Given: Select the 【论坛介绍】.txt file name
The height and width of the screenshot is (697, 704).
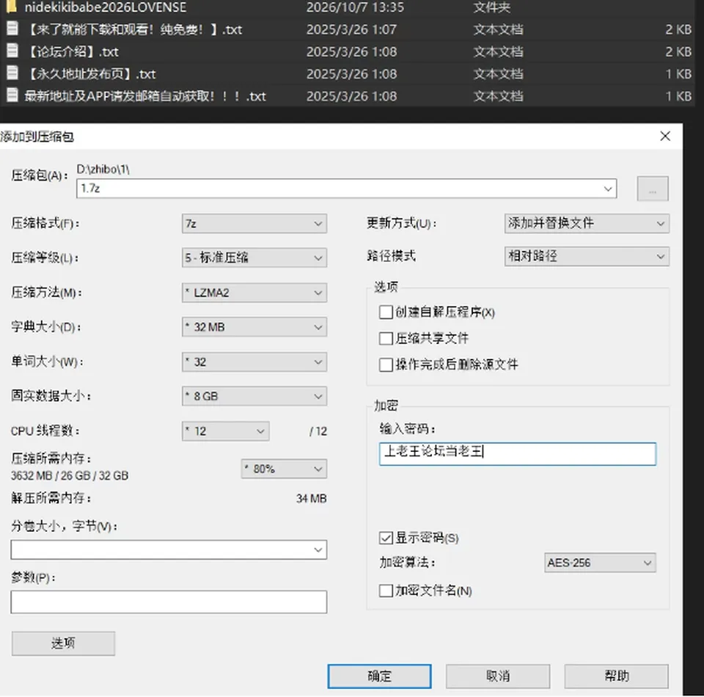Looking at the screenshot, I should click(x=73, y=51).
